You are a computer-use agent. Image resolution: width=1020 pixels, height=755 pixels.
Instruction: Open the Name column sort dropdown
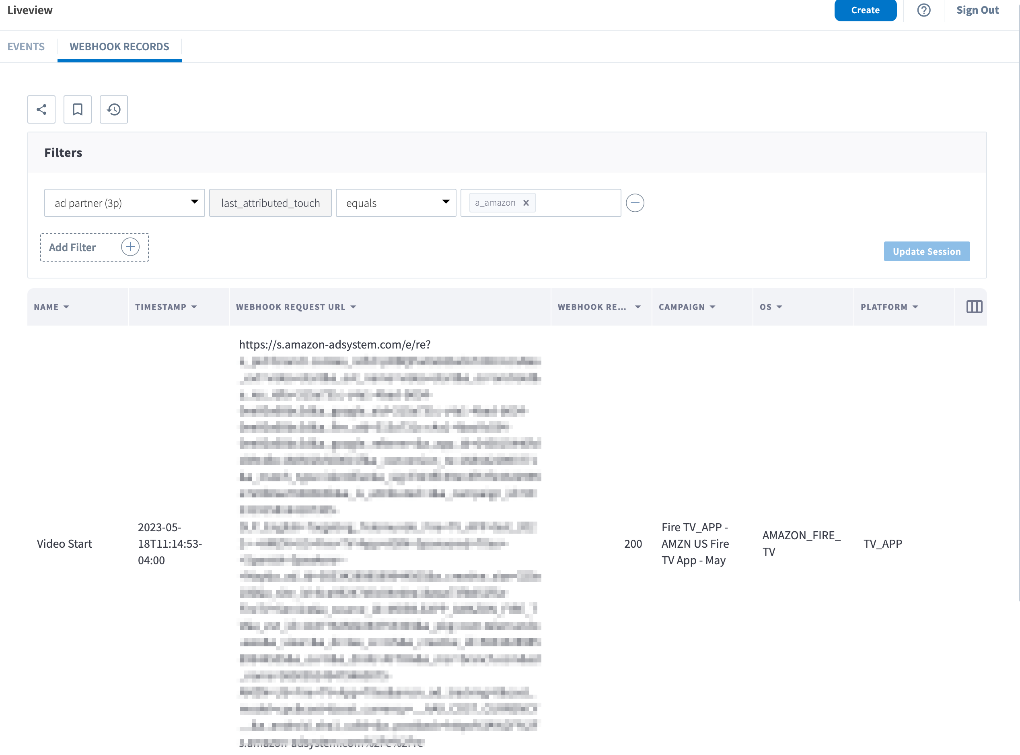click(x=66, y=307)
